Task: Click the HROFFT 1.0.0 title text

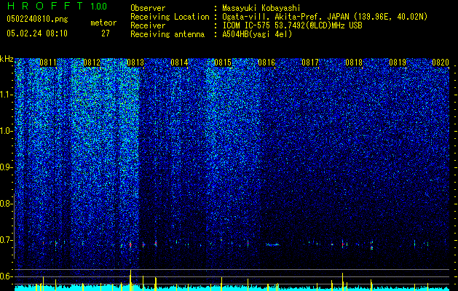Action: point(58,6)
